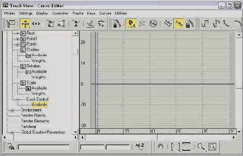Toggle the Show Tangents button

pyautogui.click(x=178, y=24)
